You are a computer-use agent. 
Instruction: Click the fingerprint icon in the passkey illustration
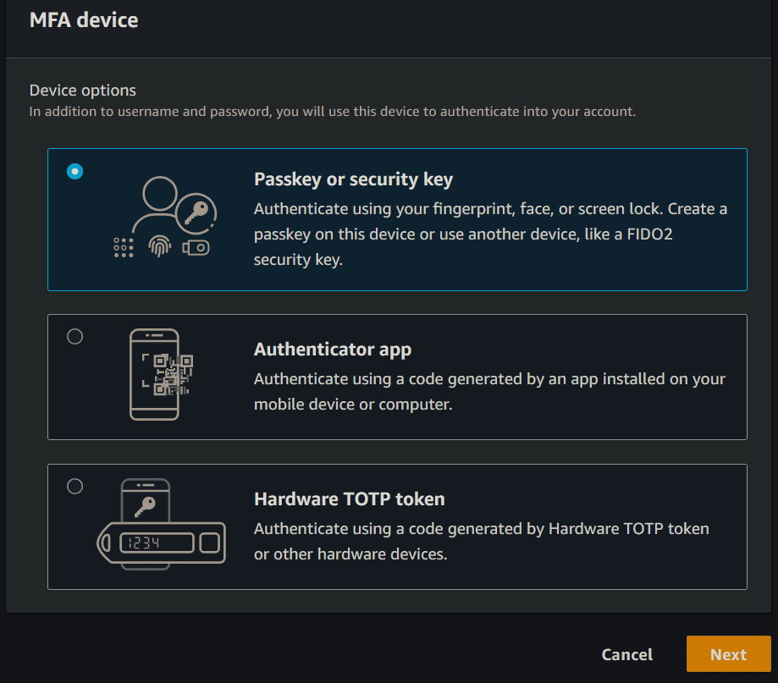[158, 247]
